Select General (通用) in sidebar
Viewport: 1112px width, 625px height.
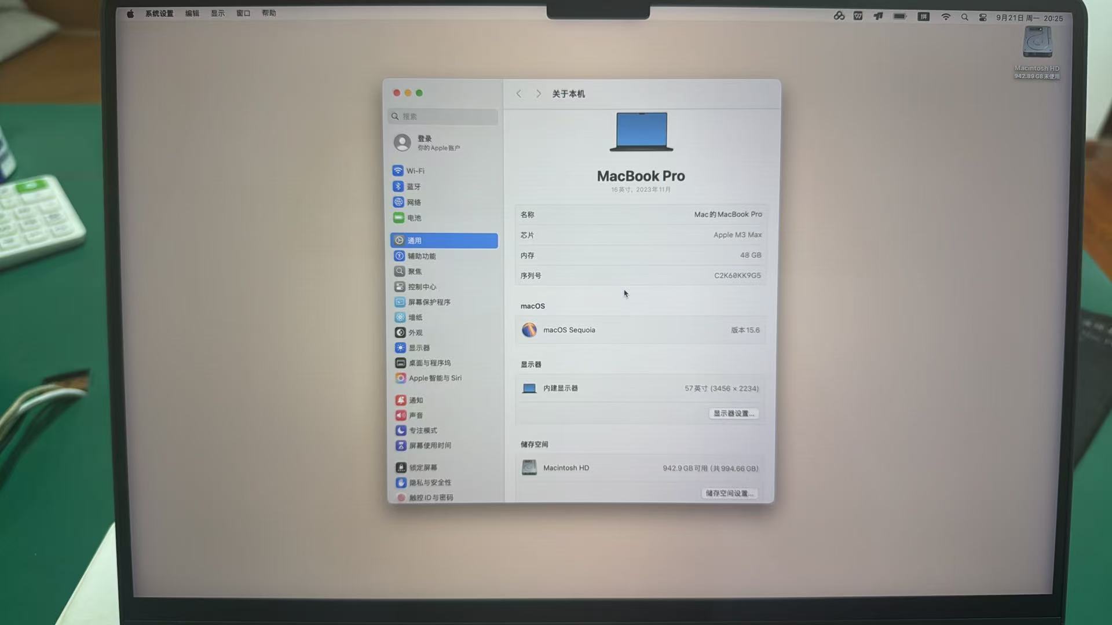(444, 241)
